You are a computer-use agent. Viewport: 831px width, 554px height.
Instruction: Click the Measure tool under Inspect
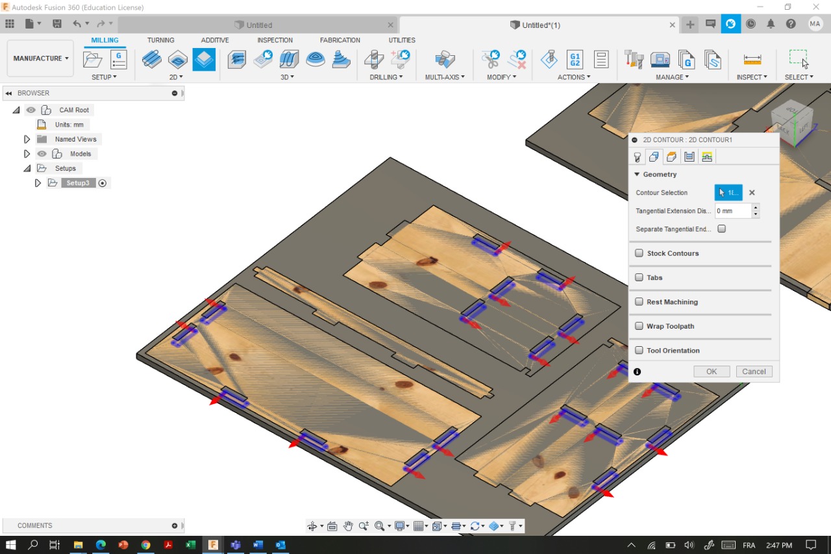[752, 60]
